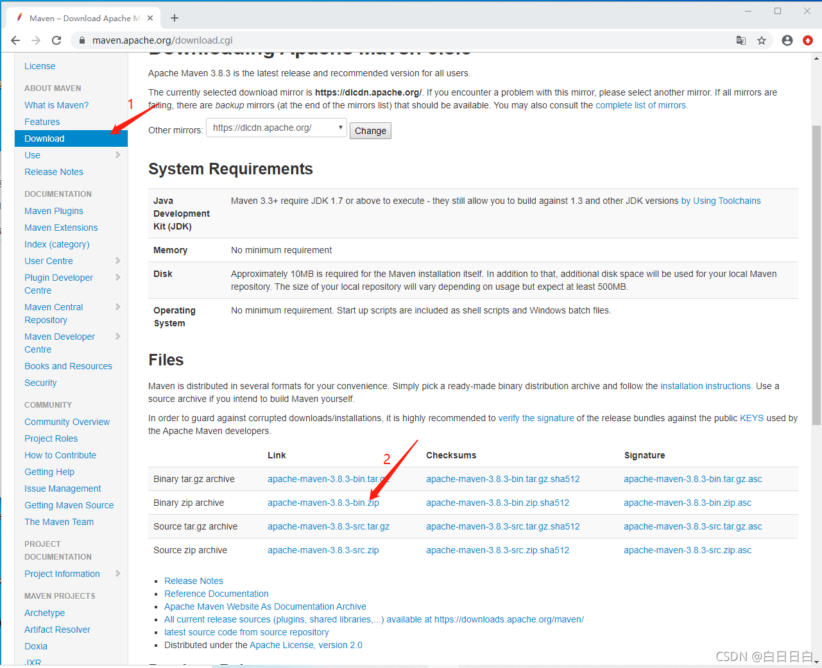This screenshot has width=822, height=668.
Task: Open Doxia sidebar link
Action: 36,646
